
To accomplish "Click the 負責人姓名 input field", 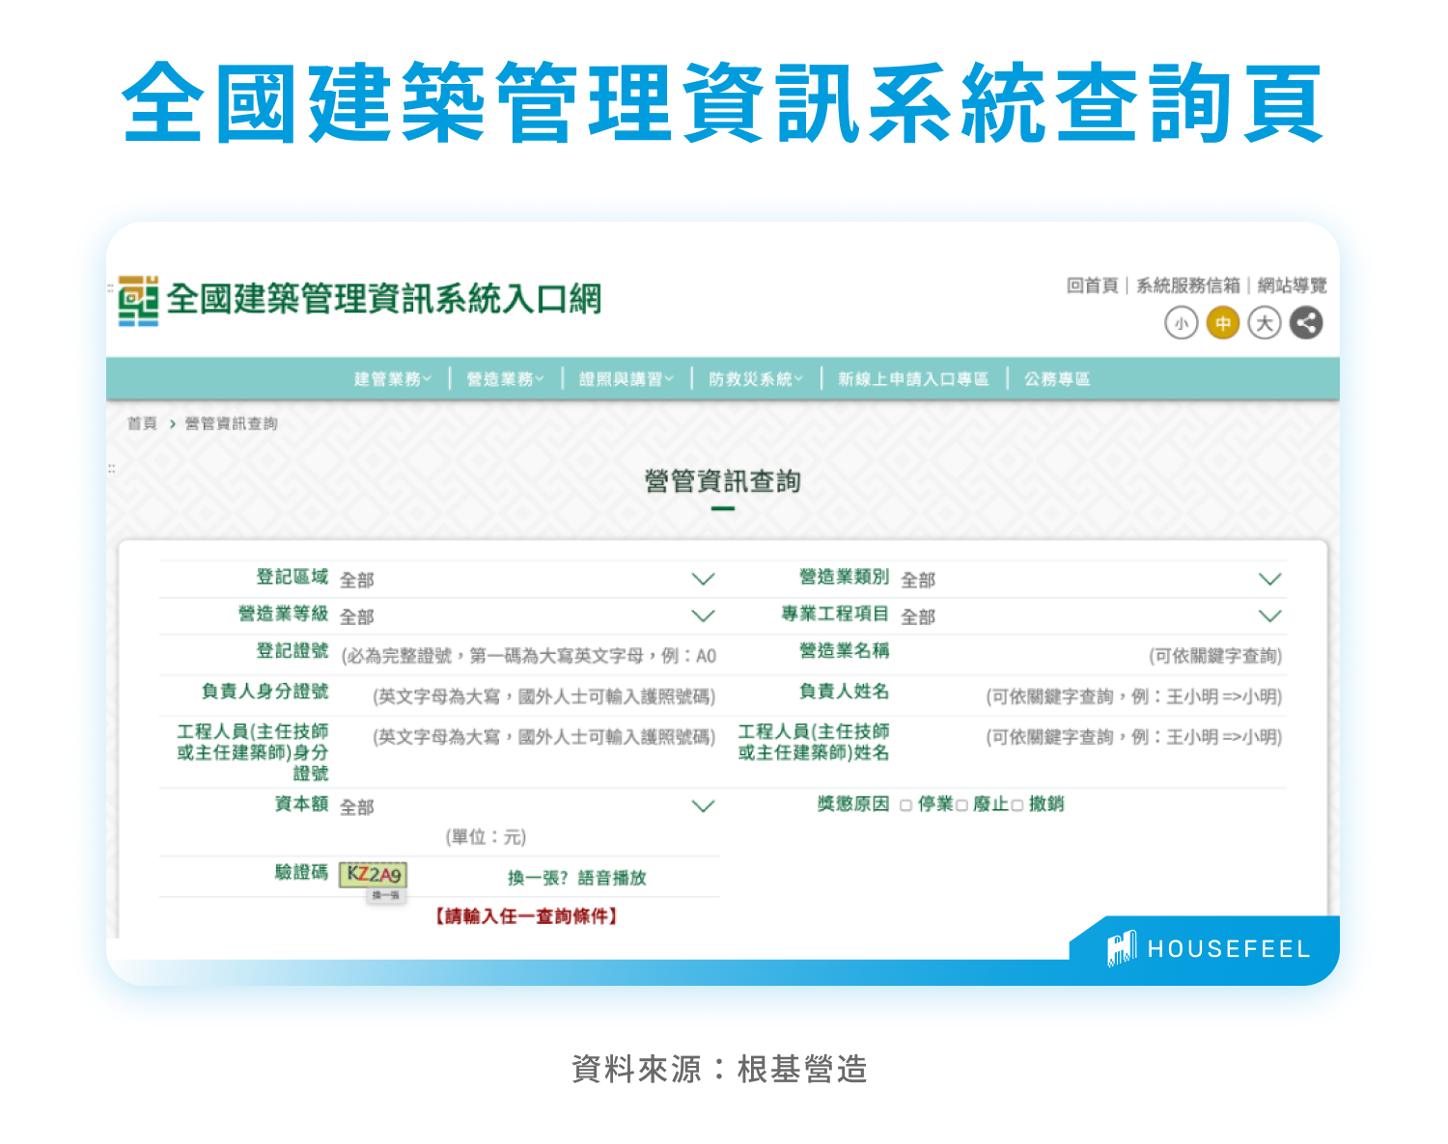I will (x=1091, y=696).
